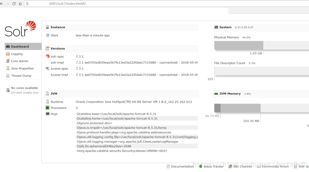Click the Core Admin icon in sidebar
Viewport: 309px width, 172px height.
[x=8, y=61]
